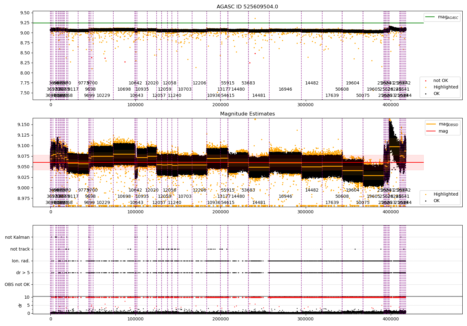Click the 100000 x-tick below the top plot
This screenshot has height=326, width=467.
(135, 105)
